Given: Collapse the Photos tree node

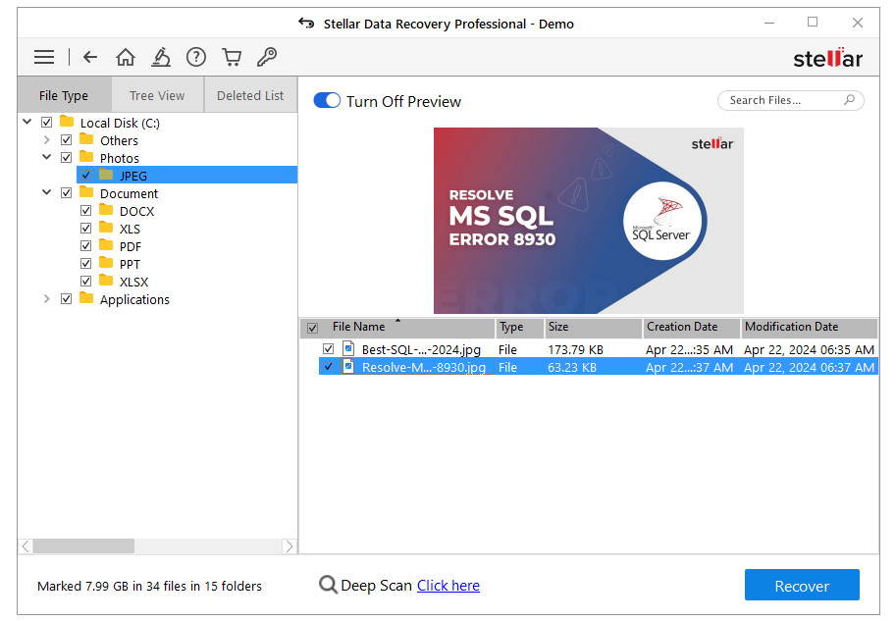Looking at the screenshot, I should (47, 157).
